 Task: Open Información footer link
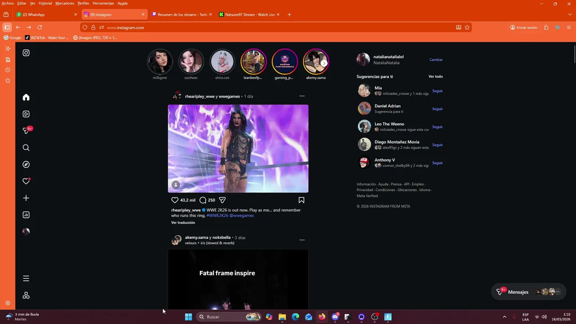coord(366,184)
